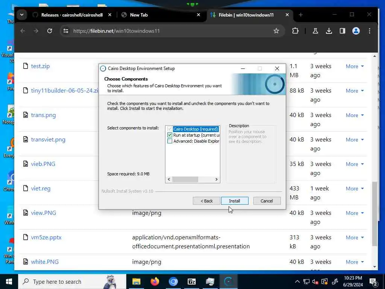Open Chrome three-dot menu
The width and height of the screenshot is (385, 289).
coord(370,31)
